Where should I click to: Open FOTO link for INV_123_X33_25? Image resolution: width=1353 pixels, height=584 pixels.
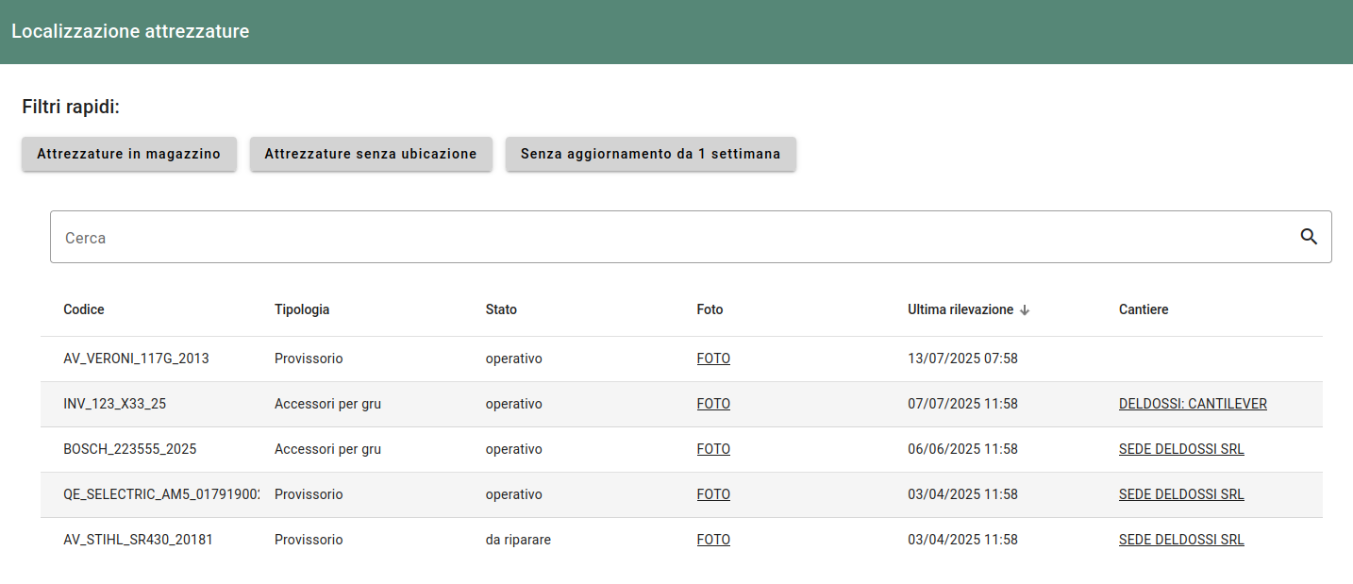pyautogui.click(x=713, y=404)
